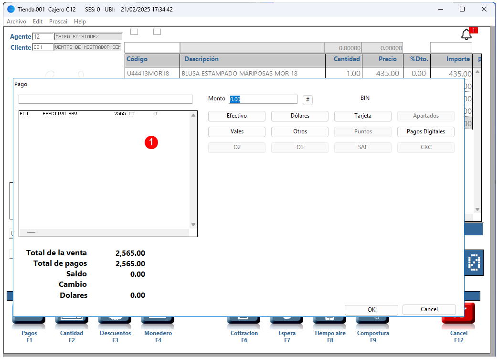This screenshot has height=359, width=498.
Task: Toggle second checkbox above product table
Action: pyautogui.click(x=157, y=32)
